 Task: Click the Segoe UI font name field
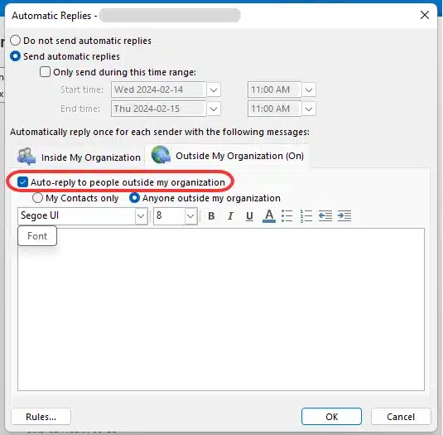76,216
